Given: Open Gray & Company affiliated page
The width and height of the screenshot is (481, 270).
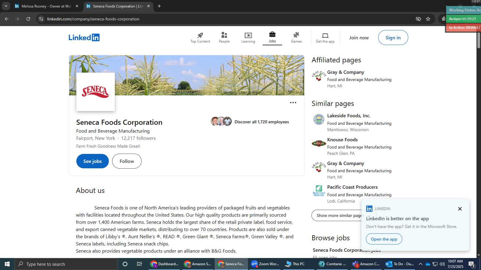Looking at the screenshot, I should click(x=345, y=72).
